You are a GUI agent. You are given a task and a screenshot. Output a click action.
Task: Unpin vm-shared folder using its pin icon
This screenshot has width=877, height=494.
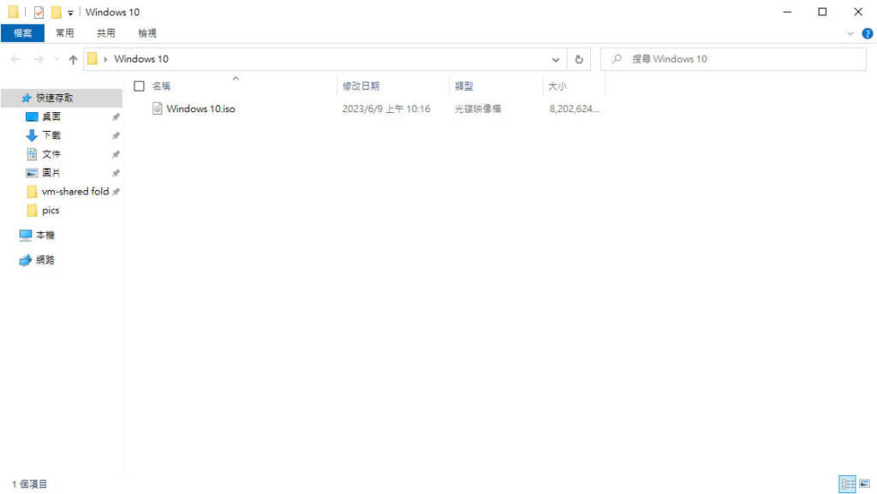(116, 192)
